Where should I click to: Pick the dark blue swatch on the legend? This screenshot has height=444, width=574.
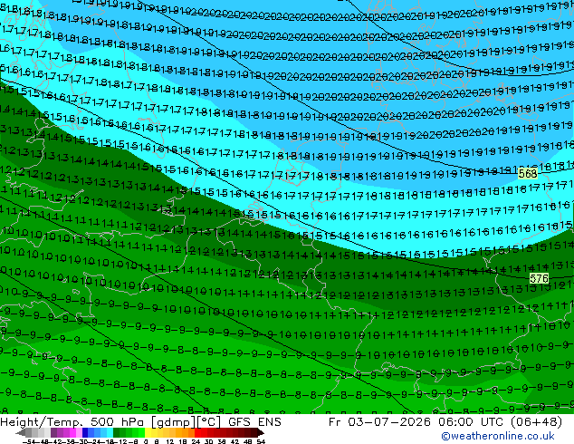pos(85,432)
